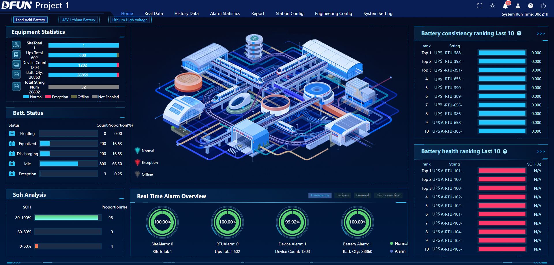Expand battery consistency ranking with arrows
The height and width of the screenshot is (265, 554).
tap(541, 34)
